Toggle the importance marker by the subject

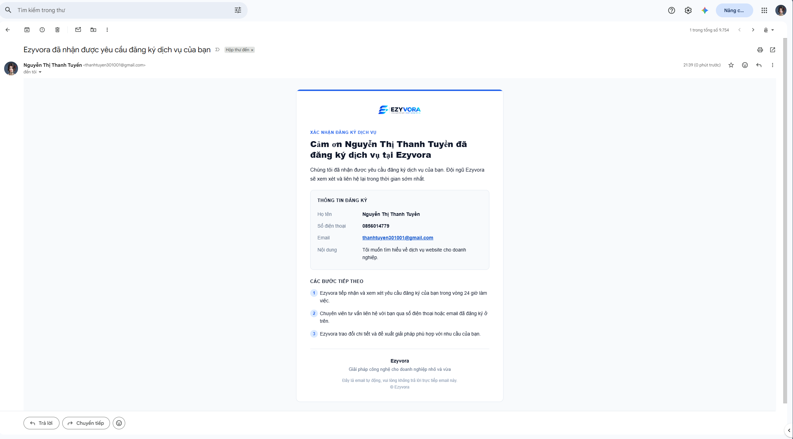tap(218, 50)
